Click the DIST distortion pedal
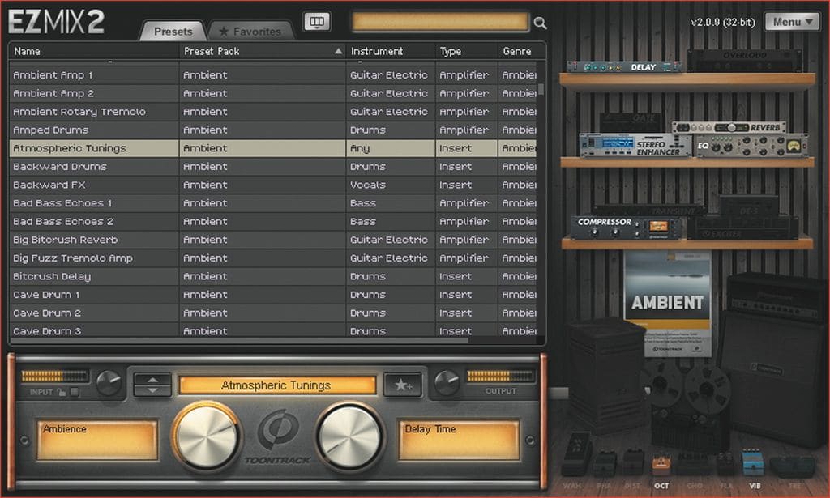The height and width of the screenshot is (498, 830). (632, 464)
